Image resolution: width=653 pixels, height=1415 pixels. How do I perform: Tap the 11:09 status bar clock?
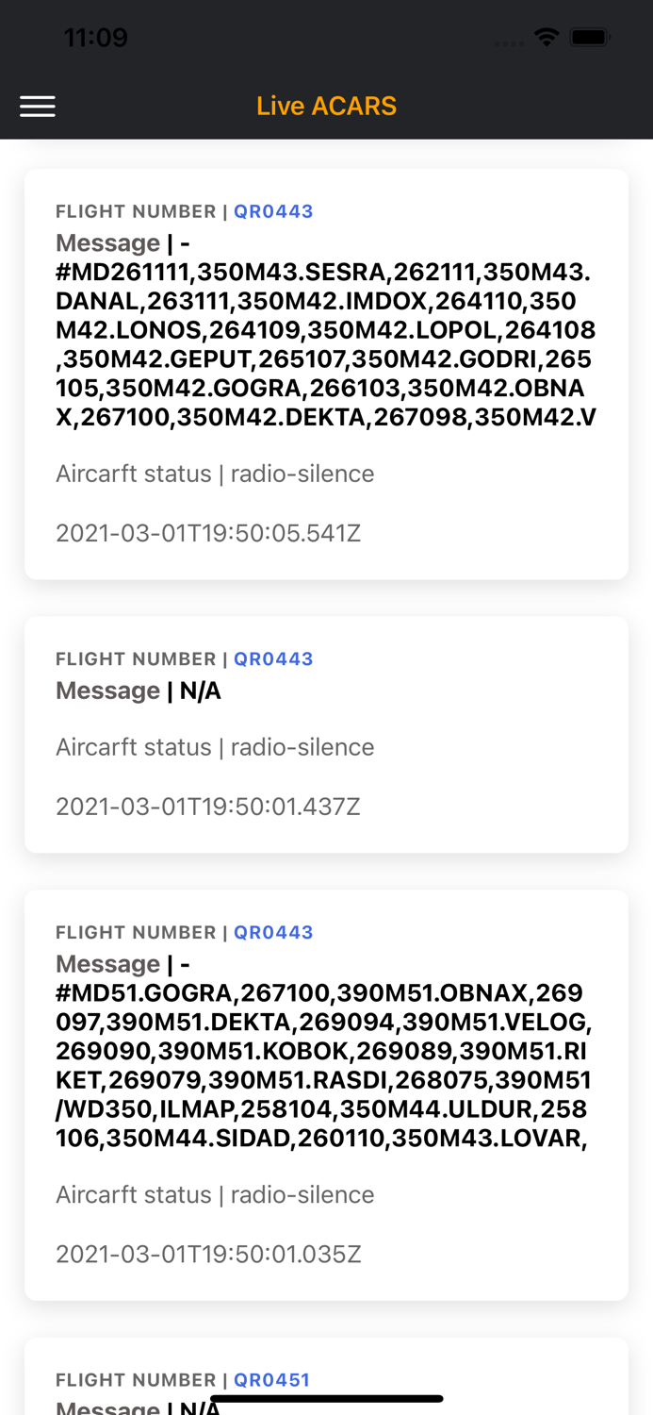tap(95, 38)
